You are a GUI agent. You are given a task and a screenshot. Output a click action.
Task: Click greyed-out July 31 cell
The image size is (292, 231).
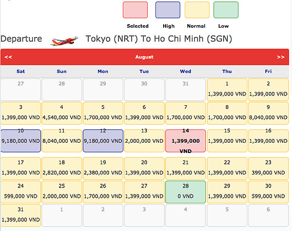click(185, 90)
